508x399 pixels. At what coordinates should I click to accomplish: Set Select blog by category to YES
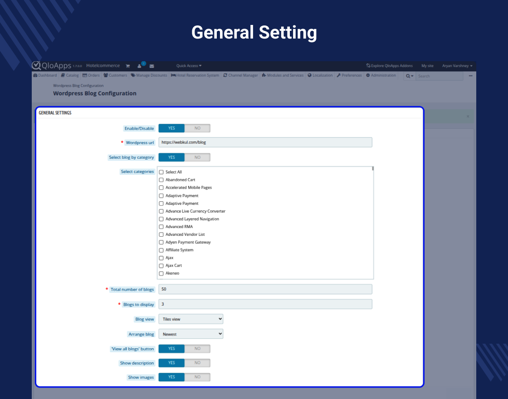(171, 157)
